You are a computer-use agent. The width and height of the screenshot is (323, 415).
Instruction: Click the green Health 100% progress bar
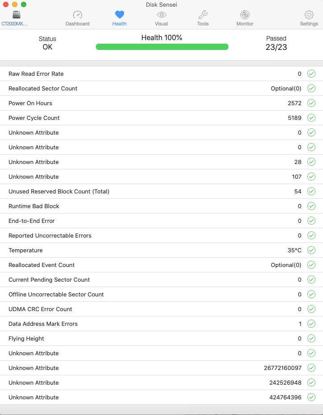click(162, 47)
